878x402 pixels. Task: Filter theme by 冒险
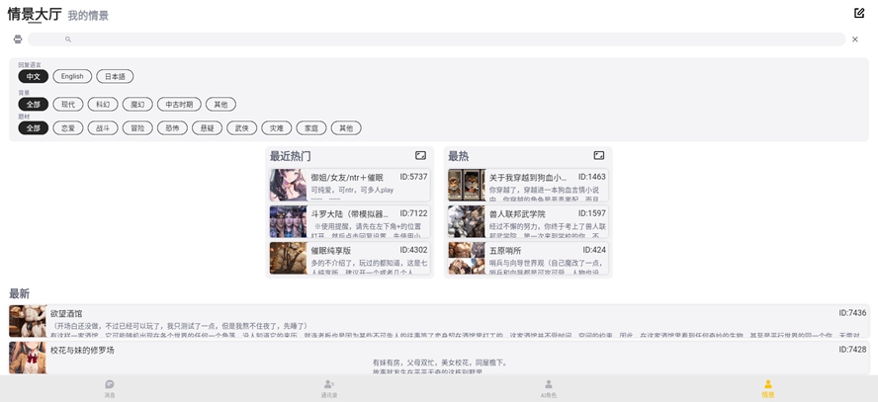coord(137,128)
